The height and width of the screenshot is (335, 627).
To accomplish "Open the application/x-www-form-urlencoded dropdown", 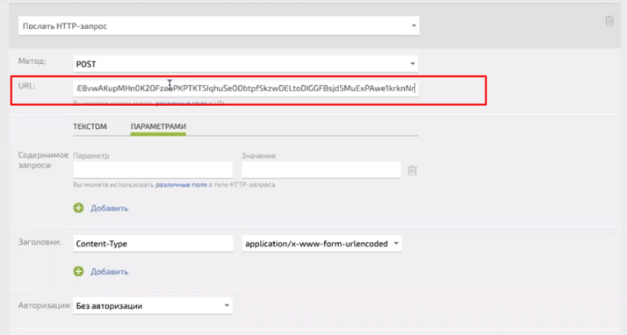I will click(322, 244).
